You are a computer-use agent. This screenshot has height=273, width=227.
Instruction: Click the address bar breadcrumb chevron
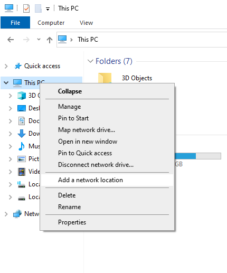click(x=71, y=40)
